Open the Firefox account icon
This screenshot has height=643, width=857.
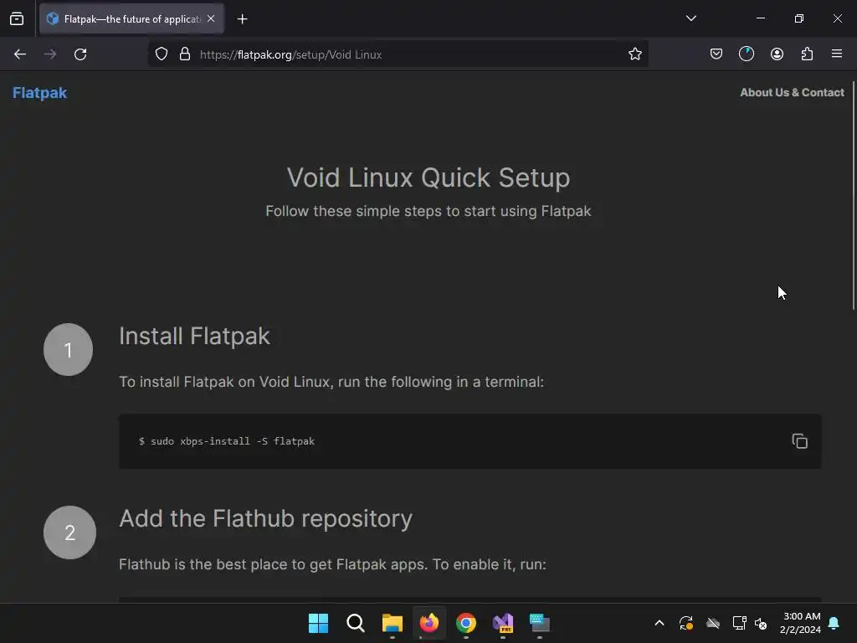coord(777,54)
